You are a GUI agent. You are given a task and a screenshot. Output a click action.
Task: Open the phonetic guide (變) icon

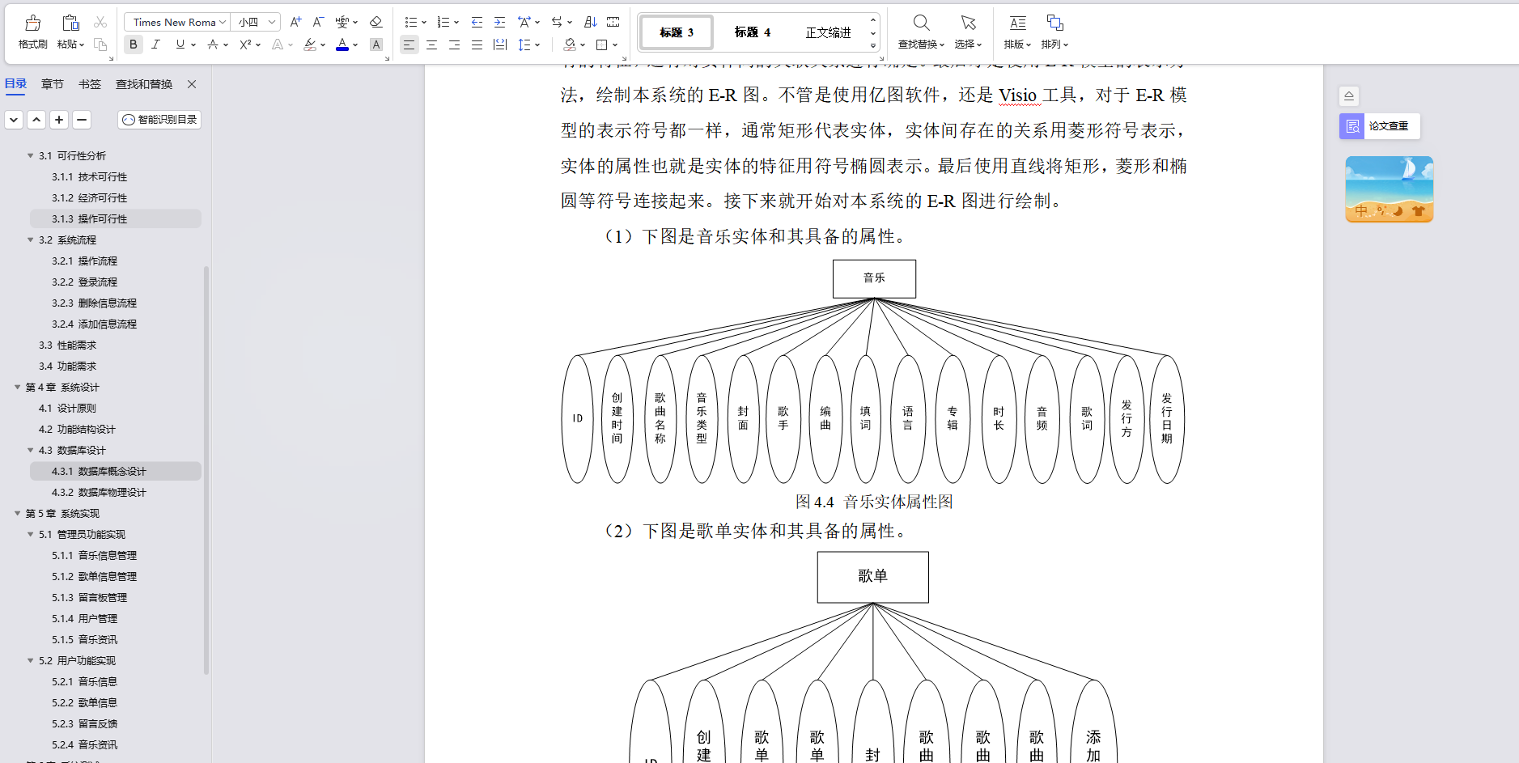click(342, 22)
